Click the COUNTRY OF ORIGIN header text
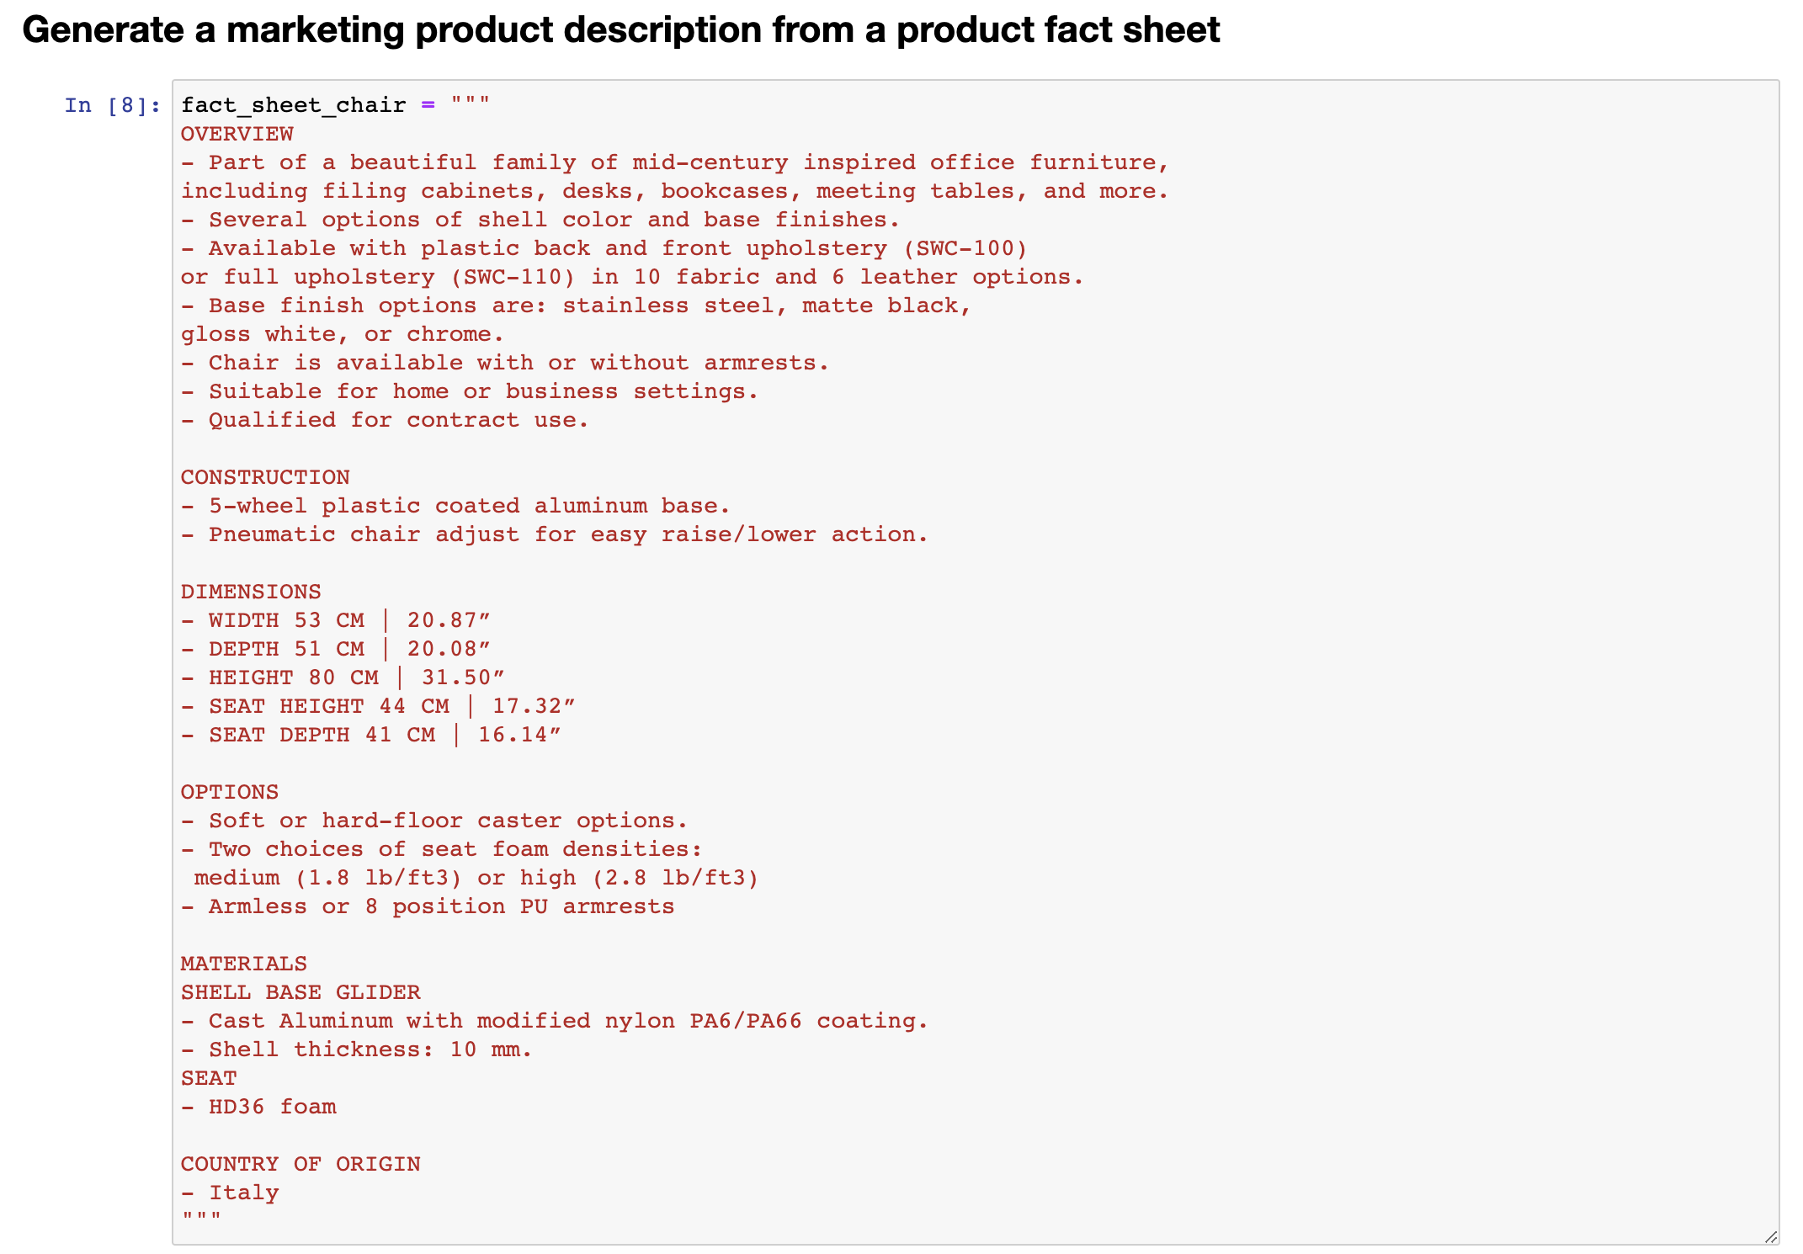Viewport: 1803px width, 1254px height. (300, 1164)
